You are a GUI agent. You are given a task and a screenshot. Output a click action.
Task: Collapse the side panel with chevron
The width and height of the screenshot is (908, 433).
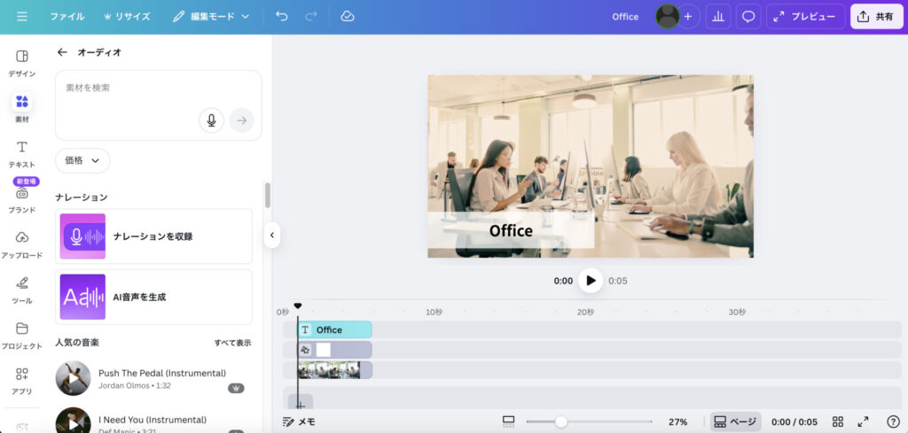(272, 235)
